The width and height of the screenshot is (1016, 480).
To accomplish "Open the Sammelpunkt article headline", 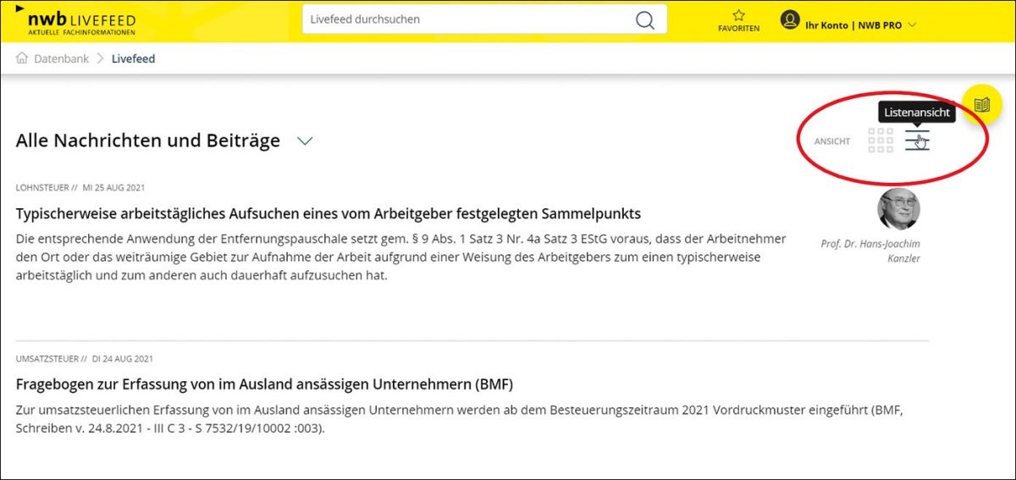I will [329, 212].
